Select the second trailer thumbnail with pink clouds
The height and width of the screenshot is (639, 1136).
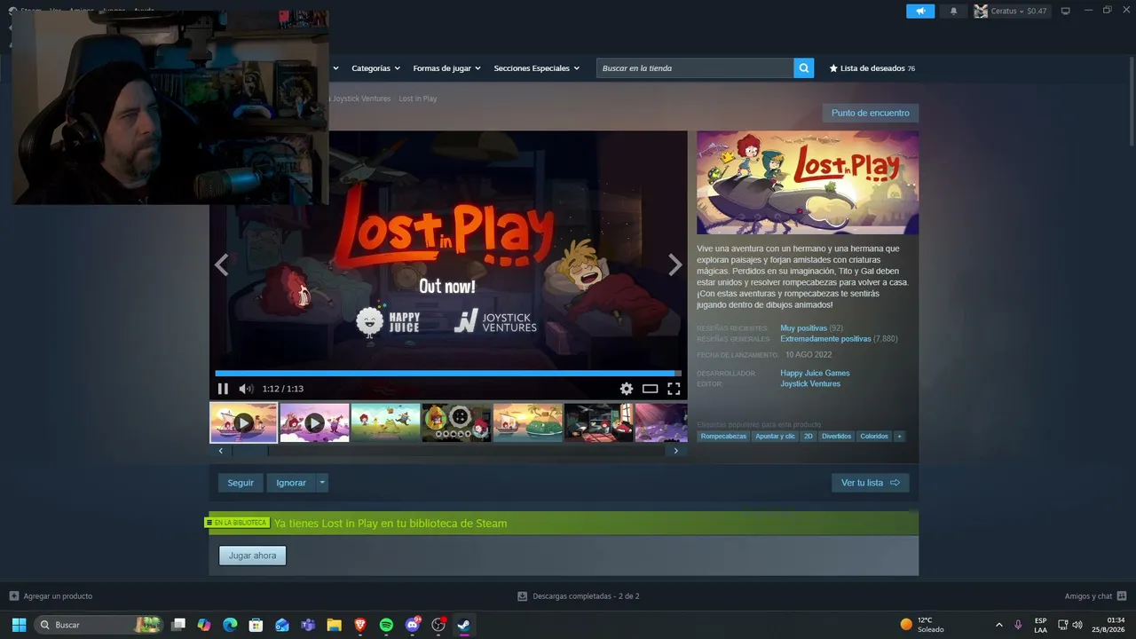(x=315, y=422)
